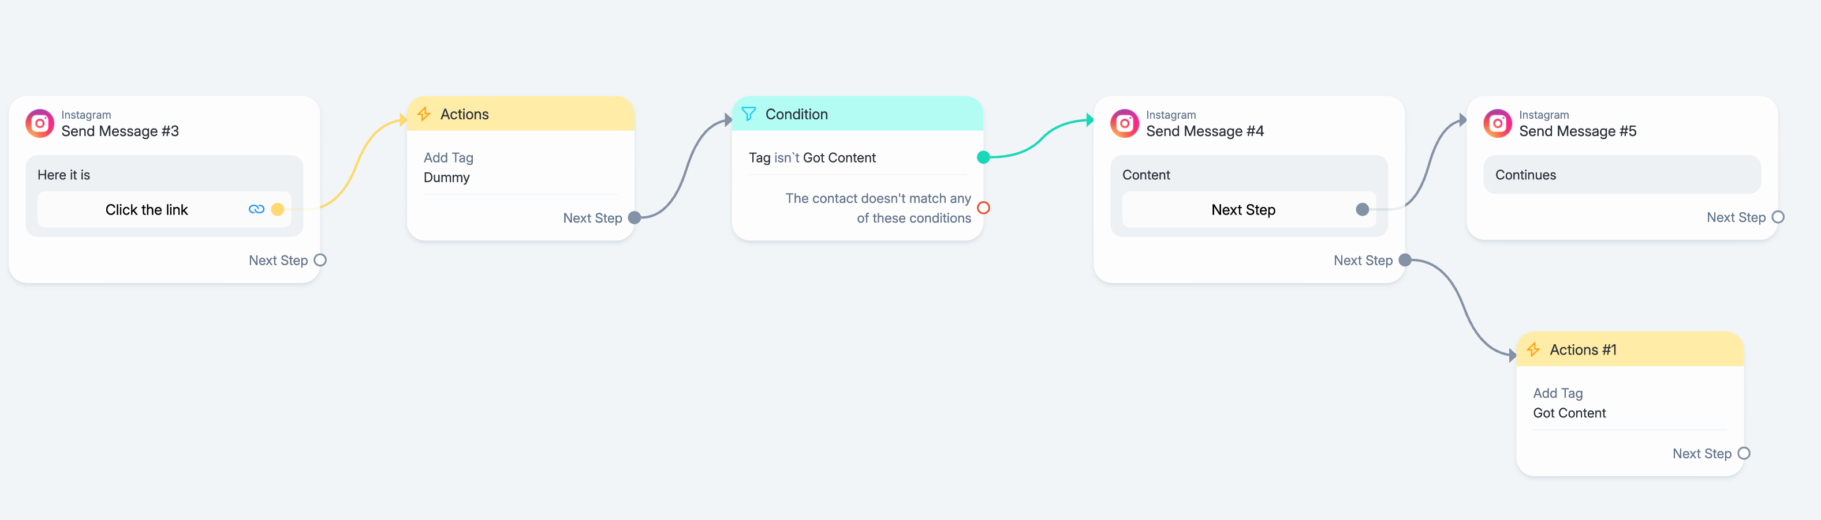
Task: Click the Add Tag Dummy action row
Action: tap(520, 168)
